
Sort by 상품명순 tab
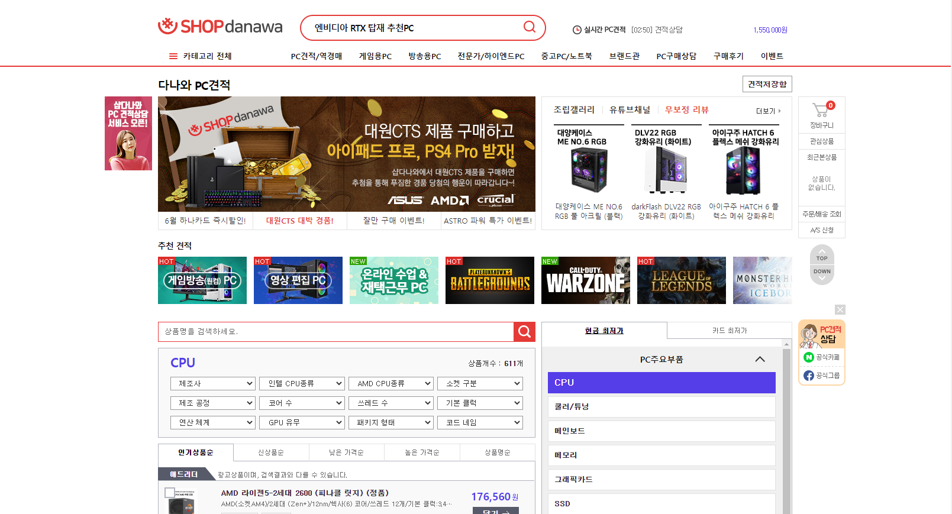[498, 452]
